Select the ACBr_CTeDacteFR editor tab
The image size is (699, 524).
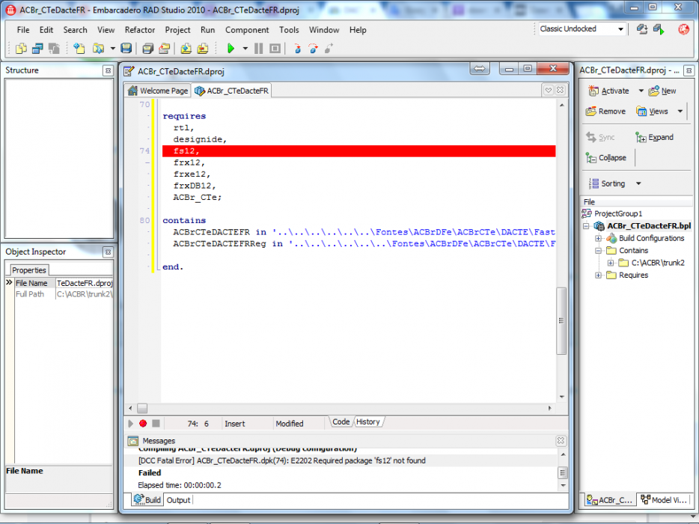click(232, 91)
